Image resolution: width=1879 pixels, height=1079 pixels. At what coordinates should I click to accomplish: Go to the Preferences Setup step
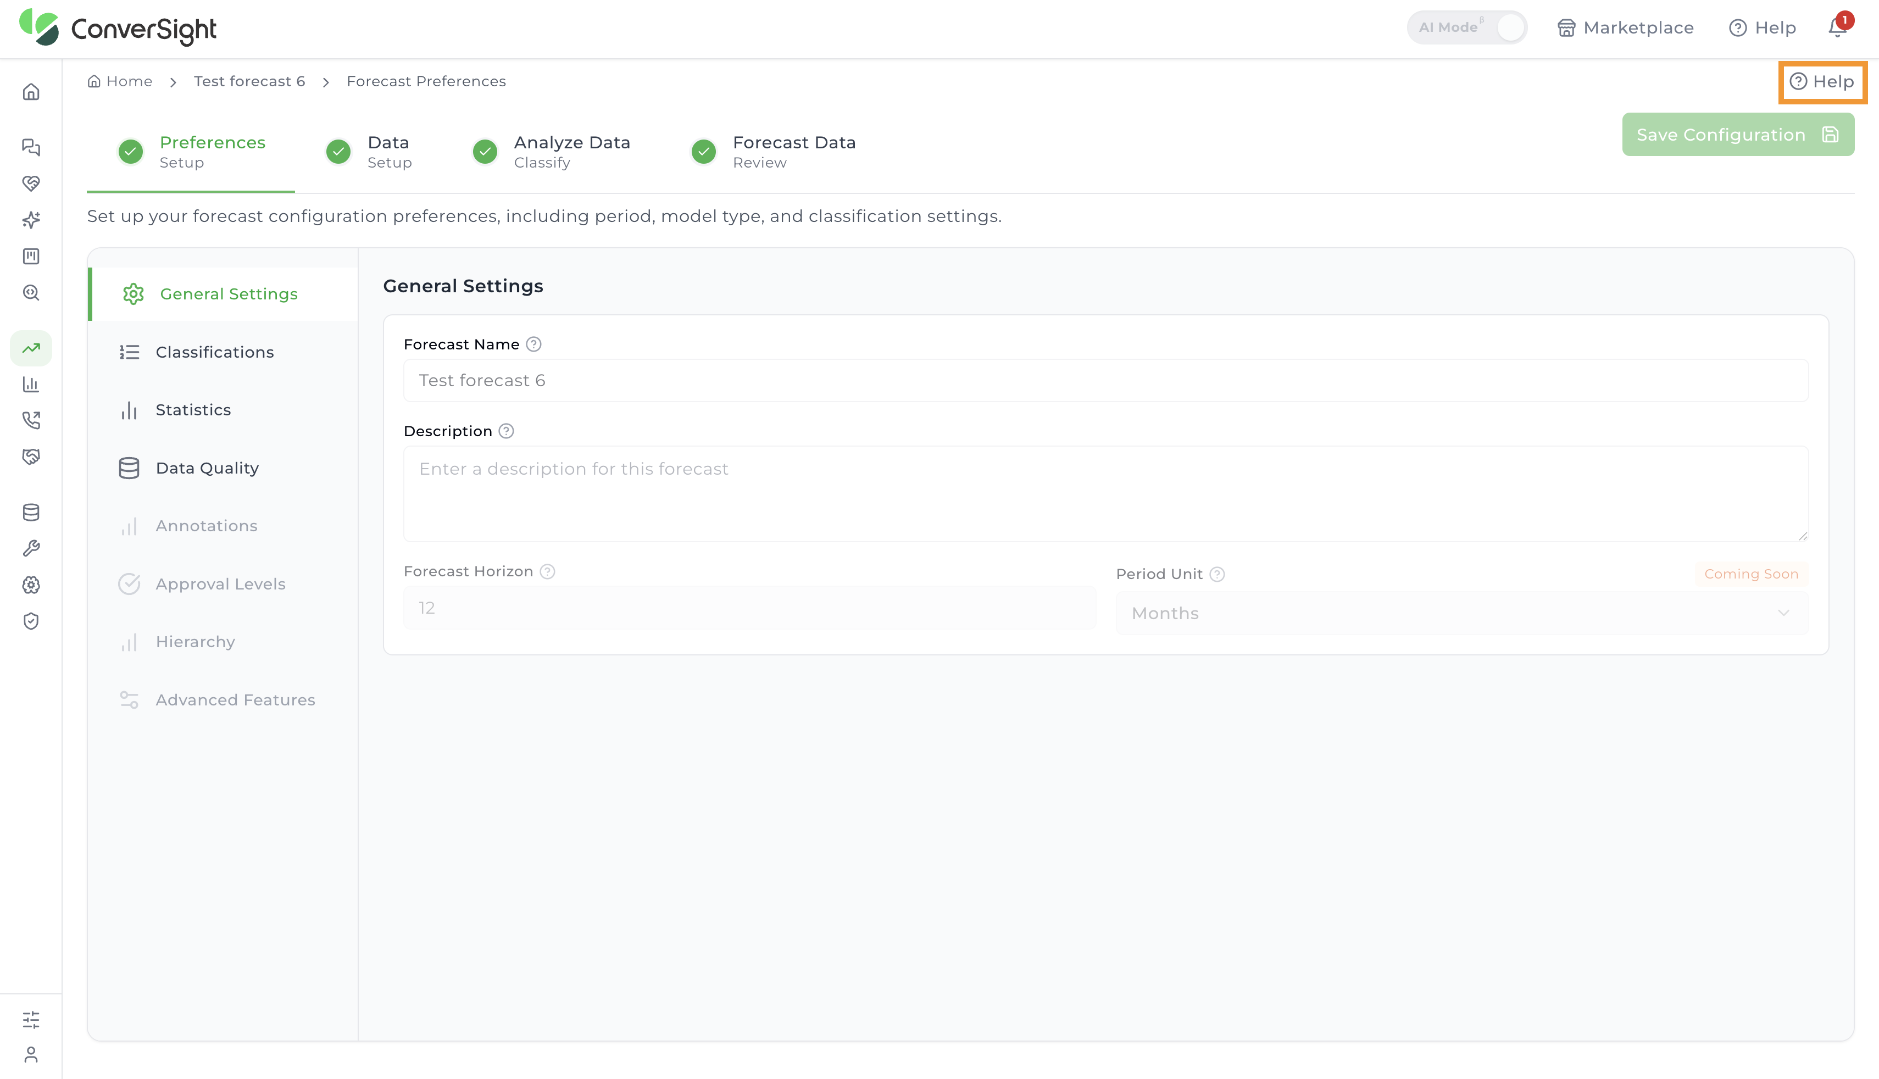point(191,151)
